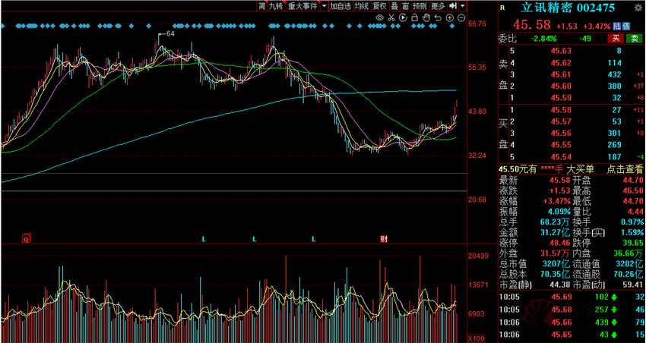The width and height of the screenshot is (646, 343).
Task: Collapse the side panel with arrow icon
Action: click(453, 6)
